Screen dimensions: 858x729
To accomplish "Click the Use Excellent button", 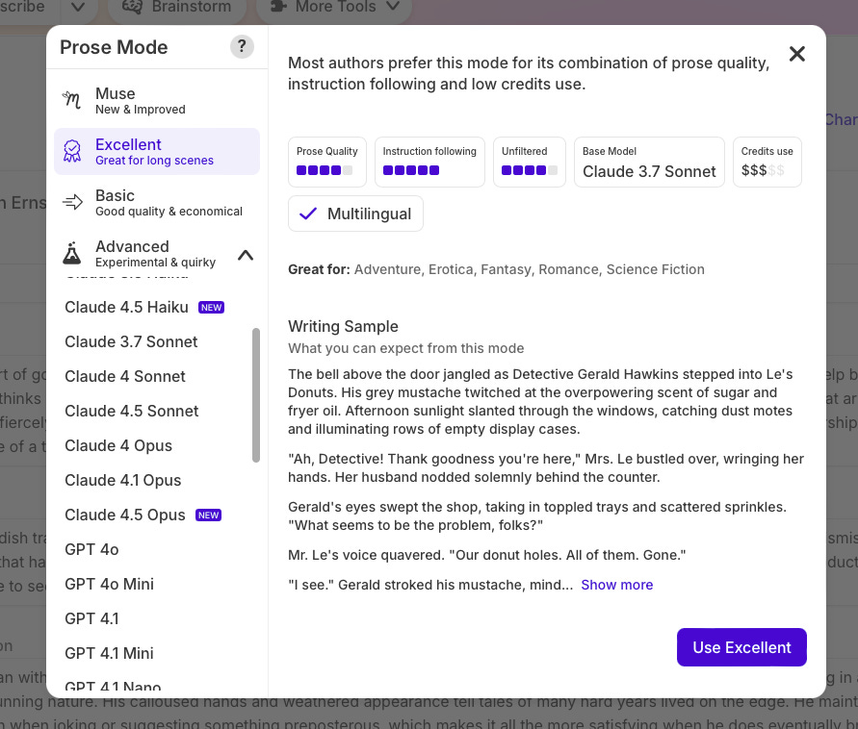I will [741, 647].
